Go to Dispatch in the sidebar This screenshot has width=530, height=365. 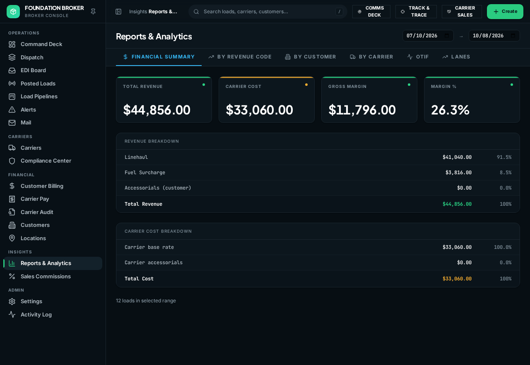tap(53, 57)
